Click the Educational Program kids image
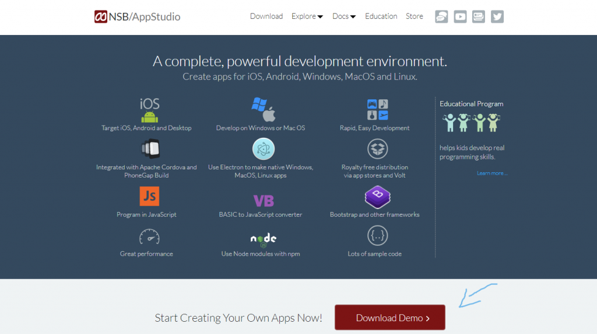The width and height of the screenshot is (597, 334). click(x=471, y=123)
